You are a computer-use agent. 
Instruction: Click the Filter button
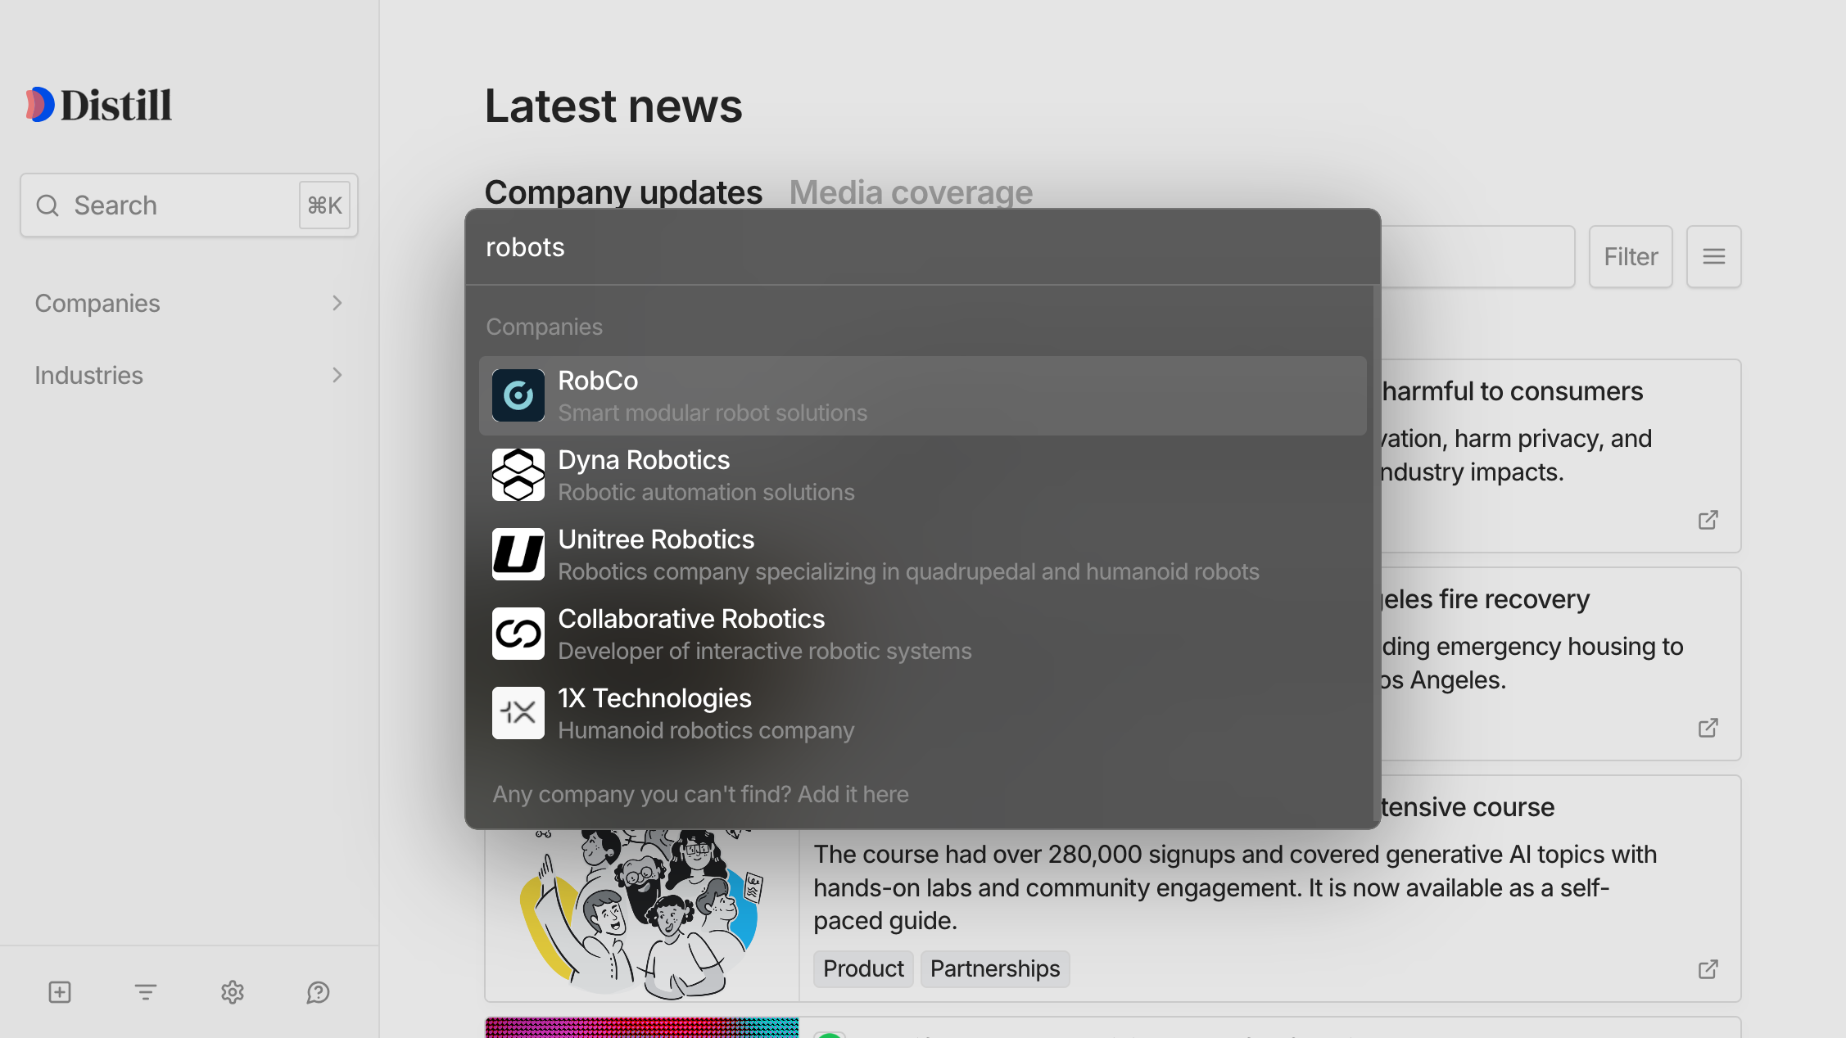pos(1630,256)
